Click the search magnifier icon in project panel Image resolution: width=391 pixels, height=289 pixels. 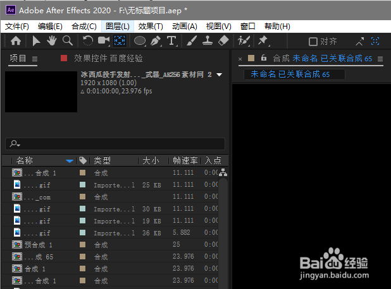click(x=13, y=143)
